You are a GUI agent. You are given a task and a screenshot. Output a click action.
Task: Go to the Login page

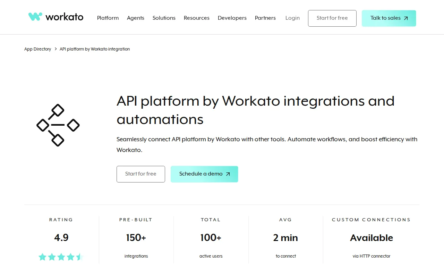coord(292,18)
